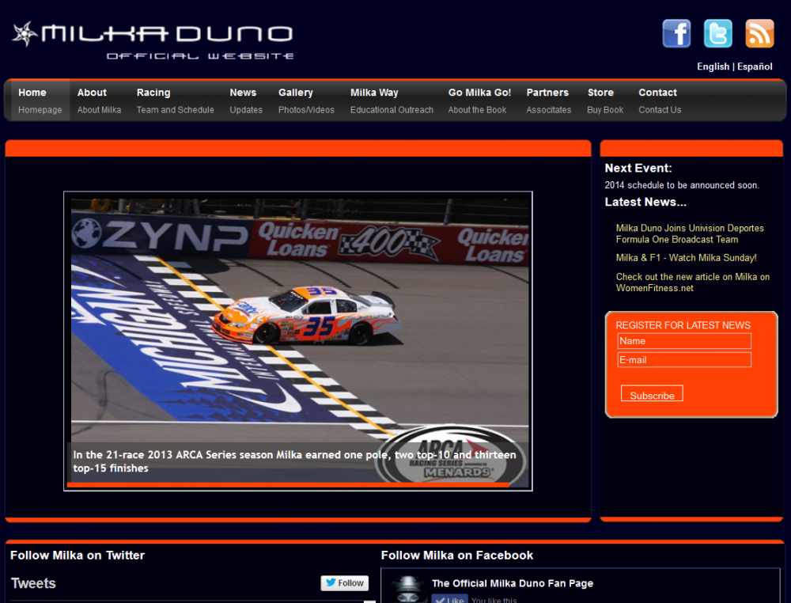Click the 2014 schedule announcement text
This screenshot has width=791, height=603.
pos(682,185)
